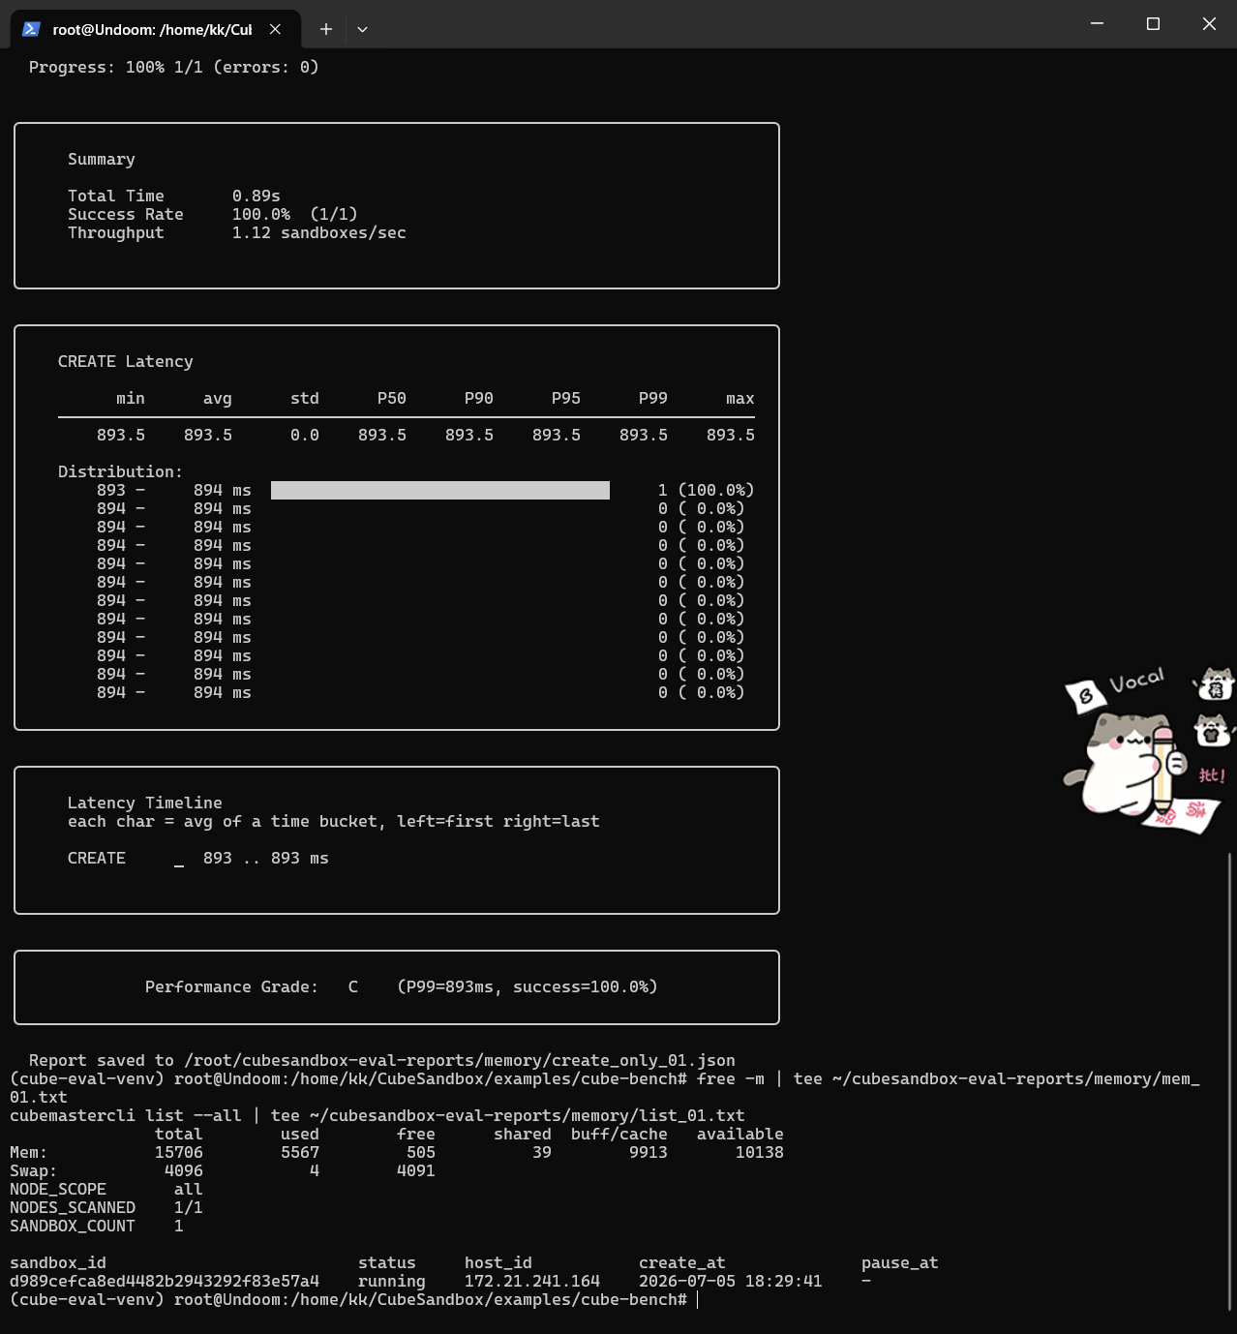Click the CREATE timeline row 893 .. 893 ms
The image size is (1237, 1334).
(198, 858)
